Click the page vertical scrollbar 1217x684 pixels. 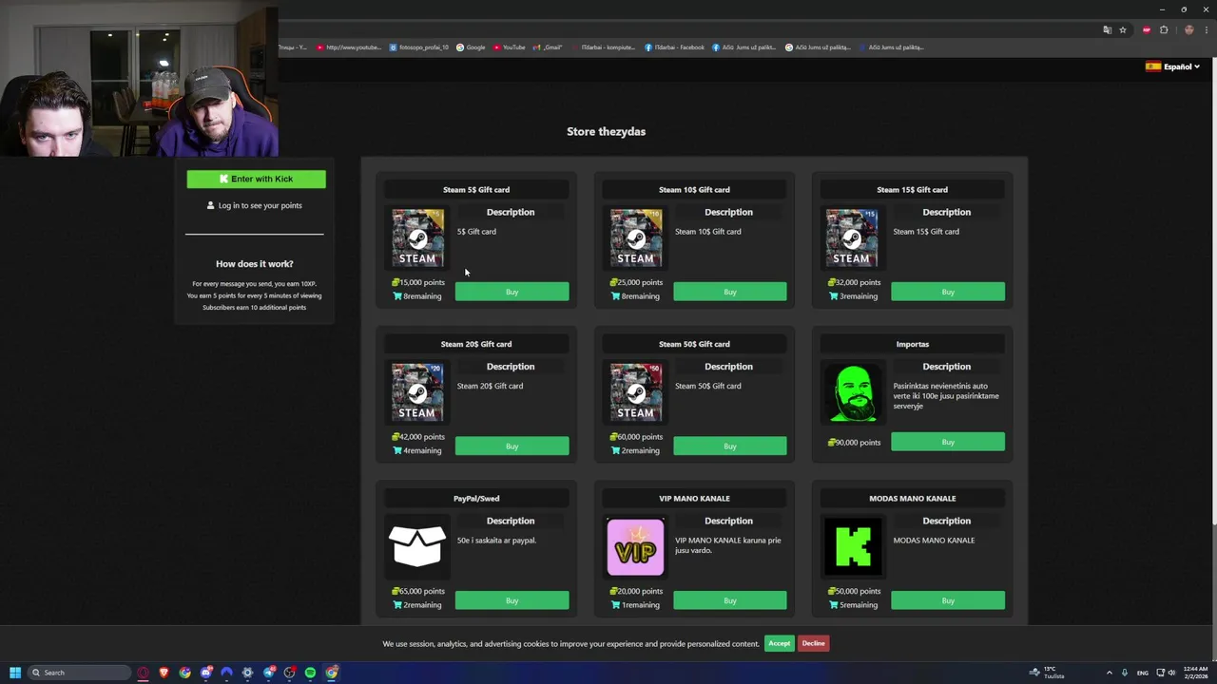click(1213, 293)
